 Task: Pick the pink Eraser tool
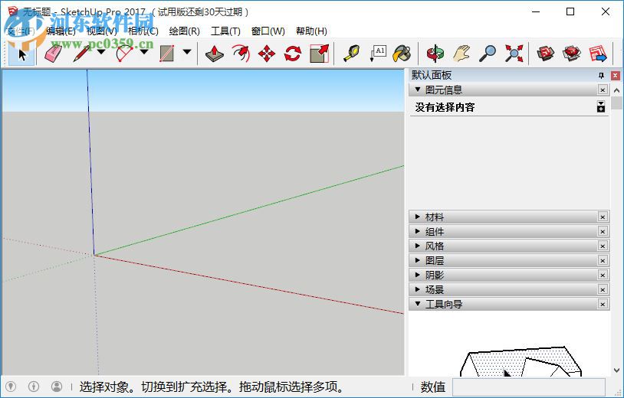[x=53, y=54]
